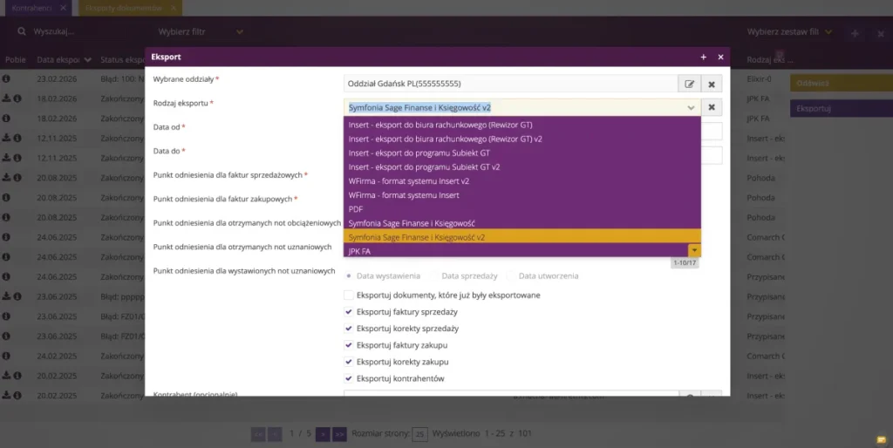Select the Data sprzedaży radio option
Screen dimensions: 893x448
(x=434, y=275)
